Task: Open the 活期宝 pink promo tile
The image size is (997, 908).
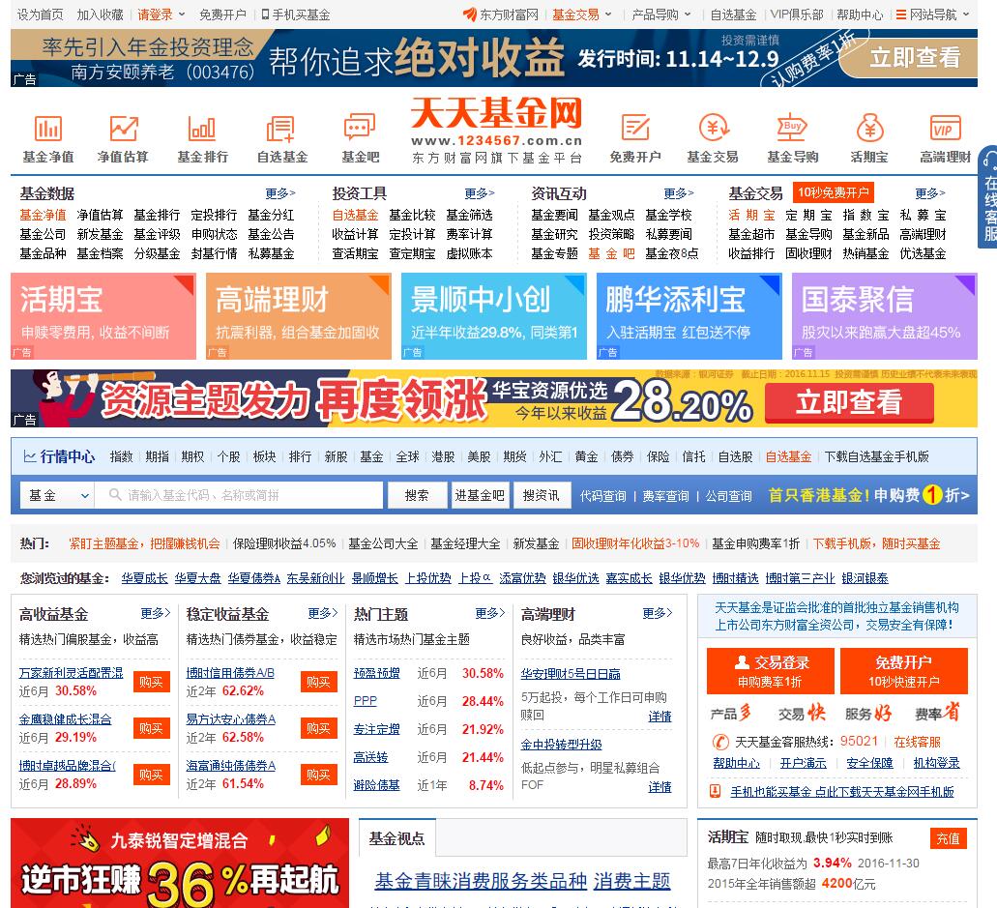Action: coord(103,316)
